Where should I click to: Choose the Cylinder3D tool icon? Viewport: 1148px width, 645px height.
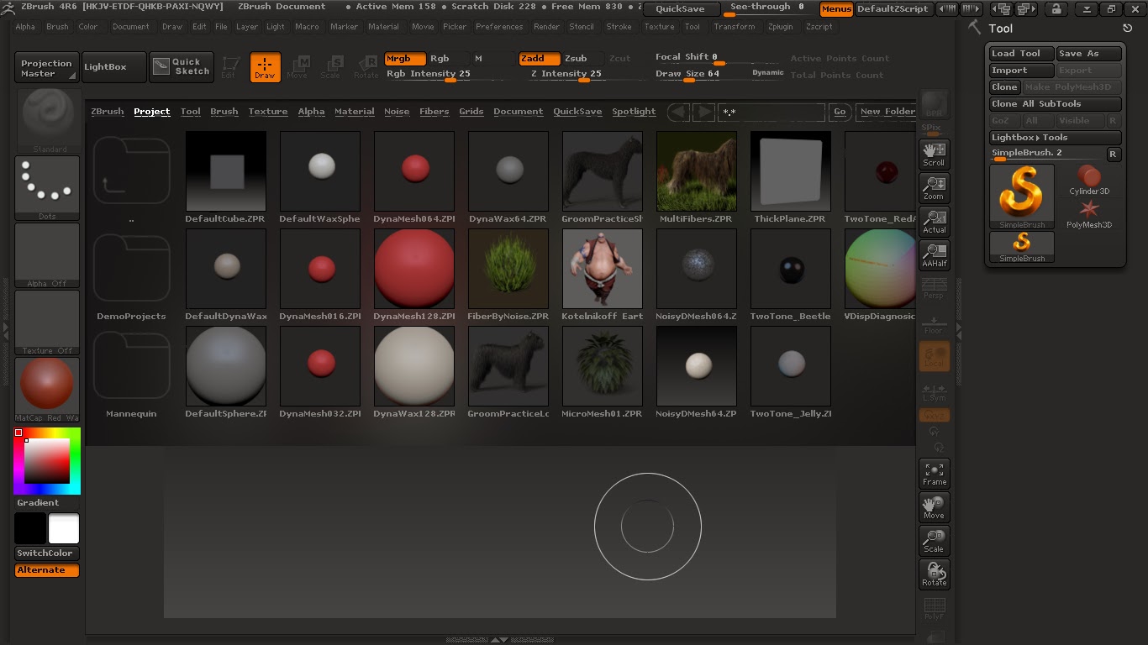[1089, 180]
